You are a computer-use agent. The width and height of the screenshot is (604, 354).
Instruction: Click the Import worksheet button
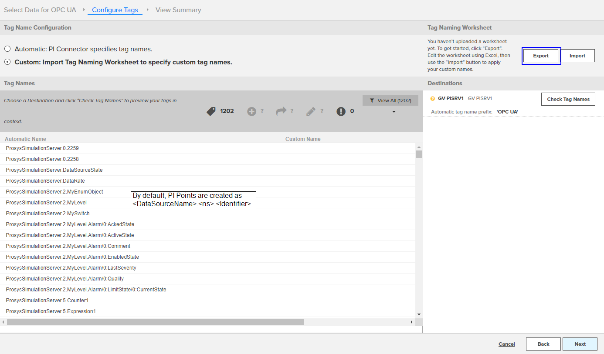coord(577,56)
